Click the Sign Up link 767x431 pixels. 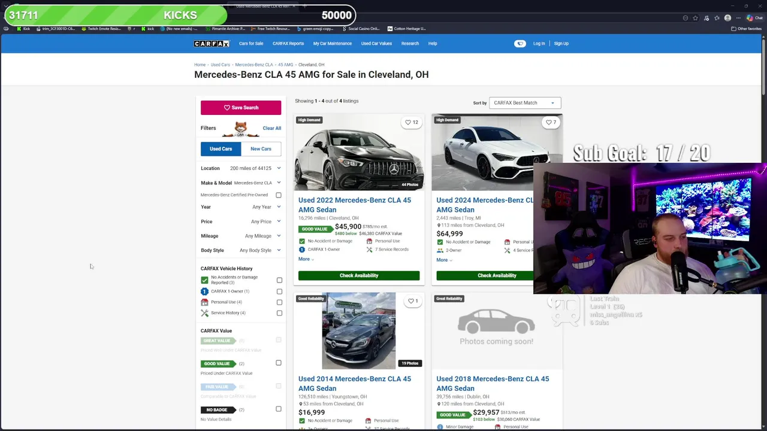(x=561, y=44)
